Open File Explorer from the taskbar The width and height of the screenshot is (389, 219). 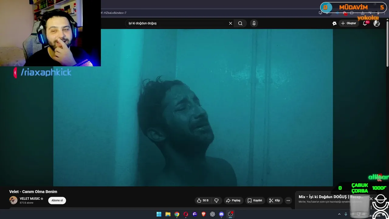[168, 214]
